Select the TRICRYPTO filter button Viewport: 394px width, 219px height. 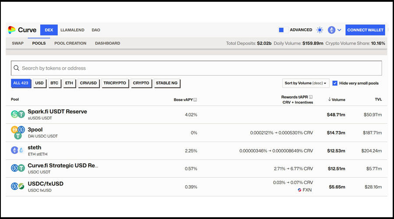pos(115,83)
